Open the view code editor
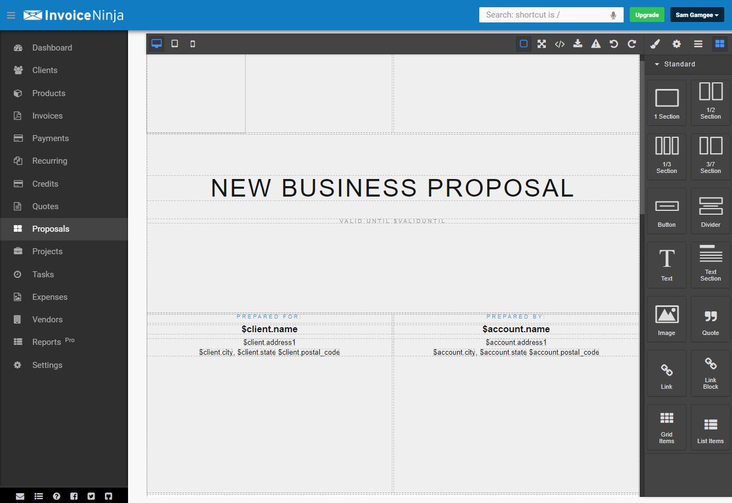The image size is (732, 503). (x=559, y=44)
